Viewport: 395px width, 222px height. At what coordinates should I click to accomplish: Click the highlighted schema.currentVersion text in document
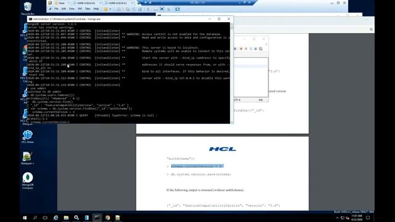(x=197, y=166)
